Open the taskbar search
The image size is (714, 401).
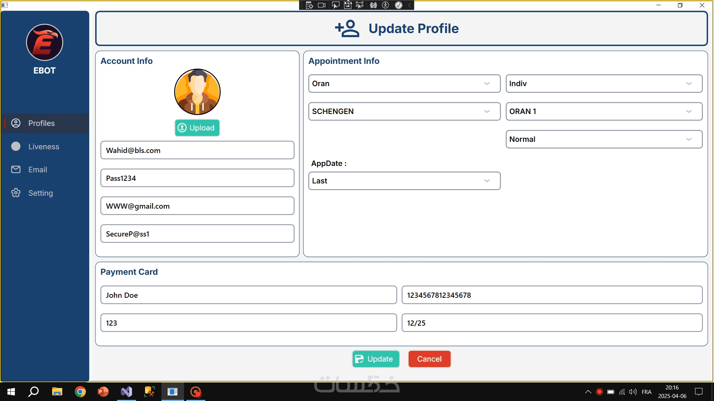34,392
